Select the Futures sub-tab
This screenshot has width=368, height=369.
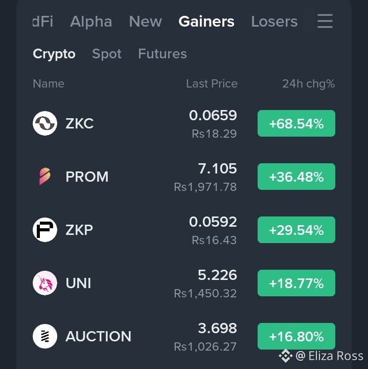pyautogui.click(x=163, y=54)
